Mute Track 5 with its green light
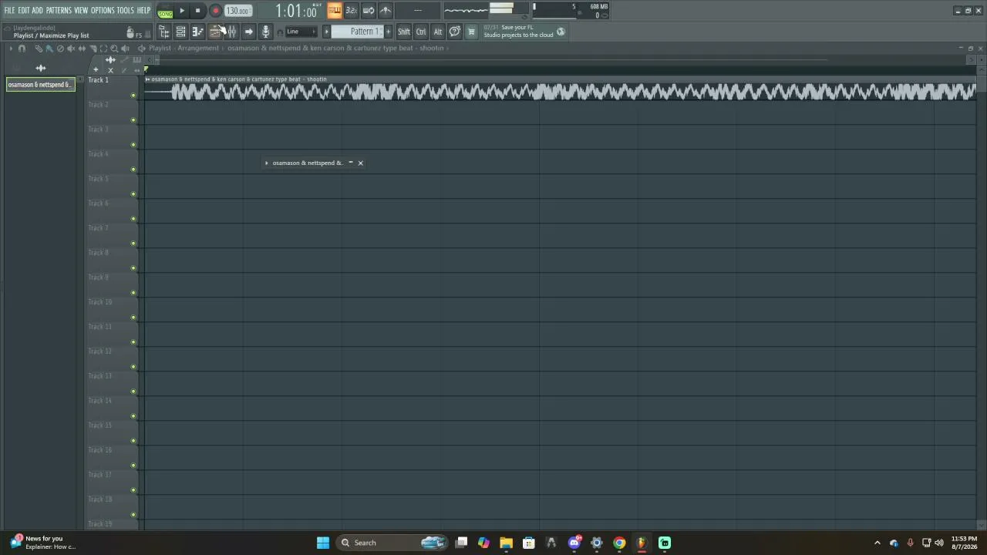 pos(133,194)
